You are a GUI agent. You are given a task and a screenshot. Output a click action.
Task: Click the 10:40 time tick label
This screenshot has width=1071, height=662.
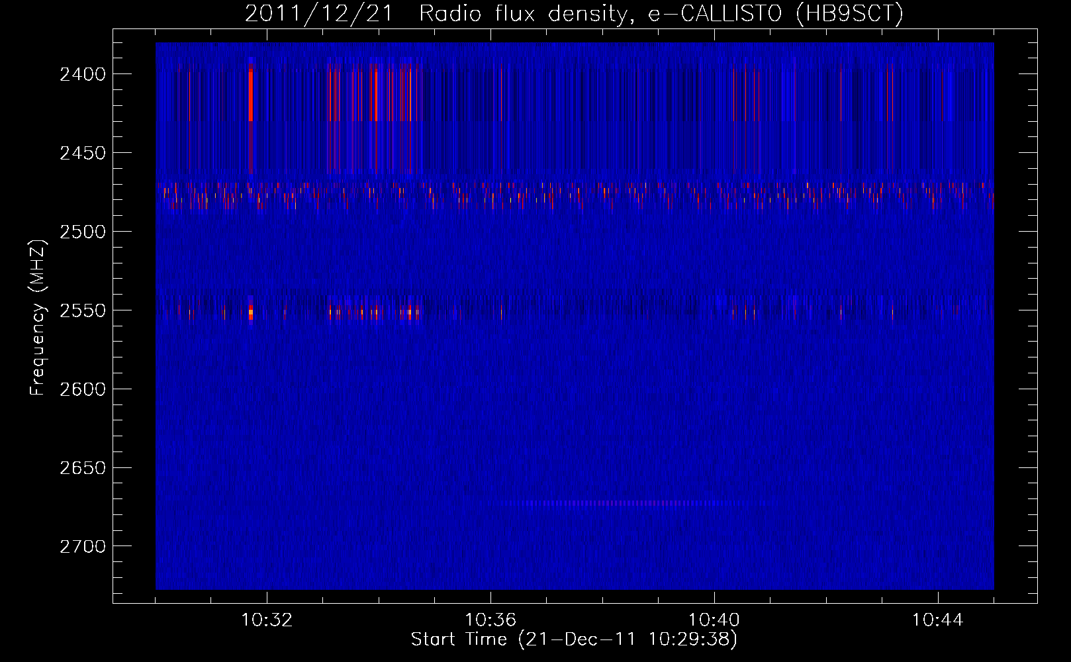[714, 620]
